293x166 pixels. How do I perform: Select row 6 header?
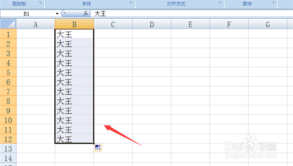(x=8, y=81)
